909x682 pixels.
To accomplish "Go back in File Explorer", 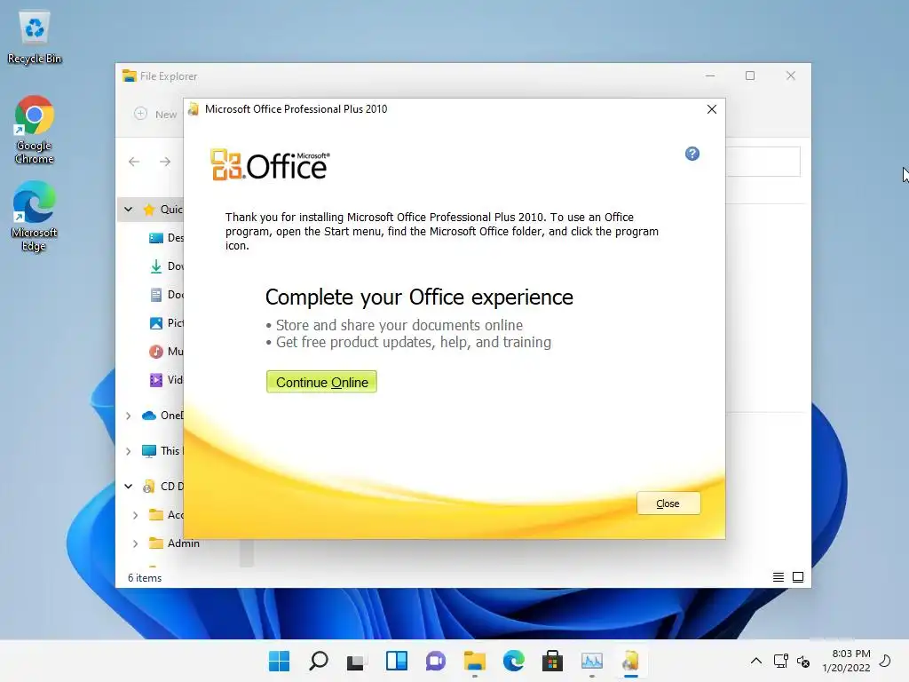I will pos(134,162).
